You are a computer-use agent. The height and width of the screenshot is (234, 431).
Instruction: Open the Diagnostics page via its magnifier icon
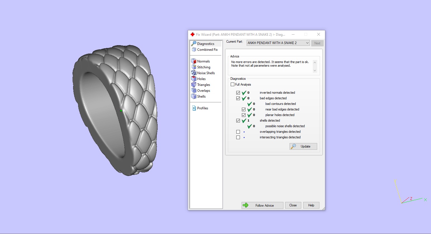coord(194,44)
